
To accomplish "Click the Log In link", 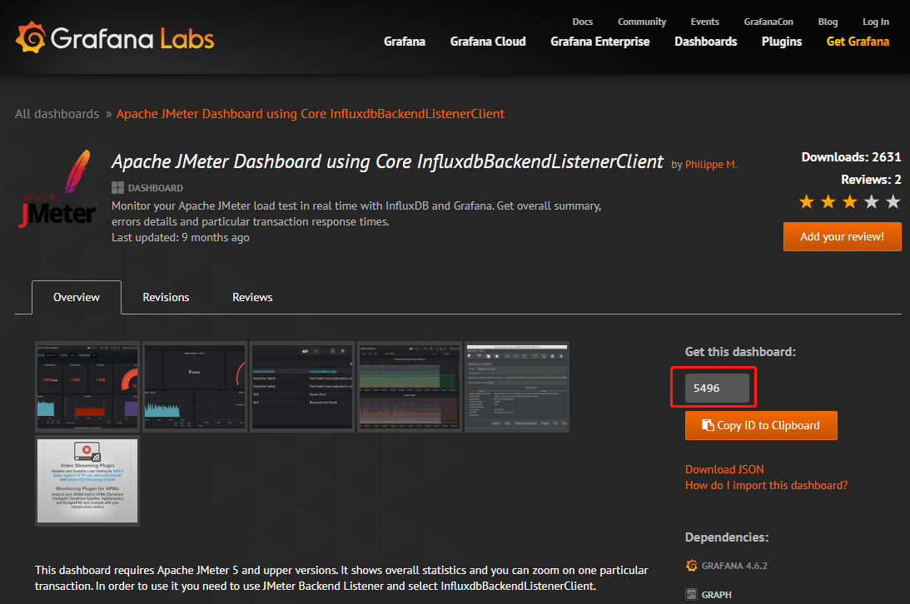I will [x=876, y=22].
